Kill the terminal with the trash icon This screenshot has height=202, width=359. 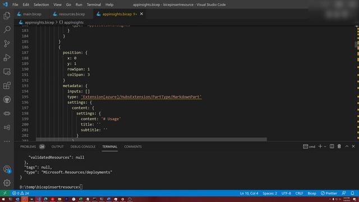coord(339,146)
